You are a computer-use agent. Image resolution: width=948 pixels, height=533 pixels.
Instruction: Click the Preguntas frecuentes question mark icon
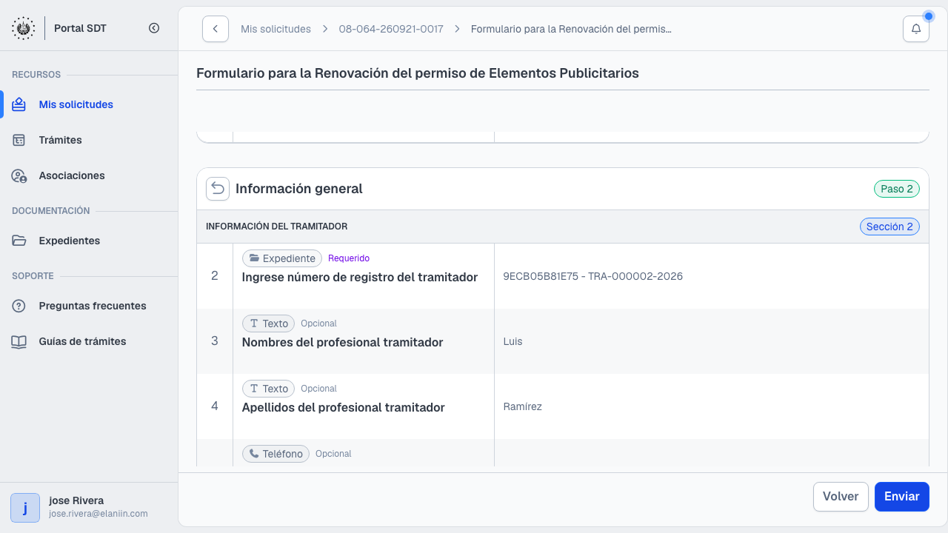(x=19, y=306)
